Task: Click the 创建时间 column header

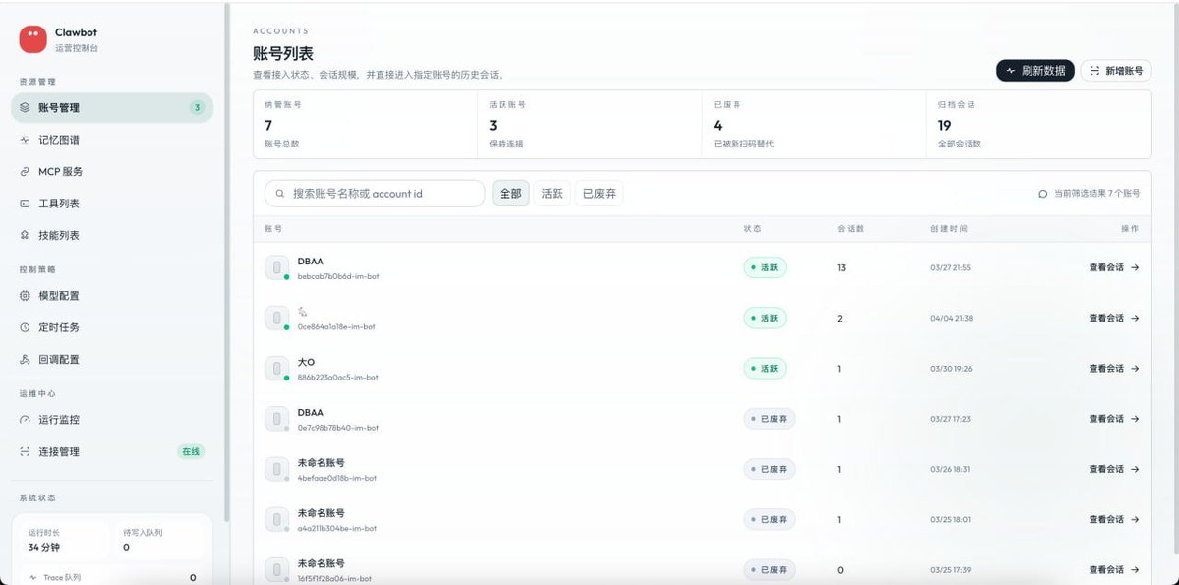Action: [x=949, y=228]
